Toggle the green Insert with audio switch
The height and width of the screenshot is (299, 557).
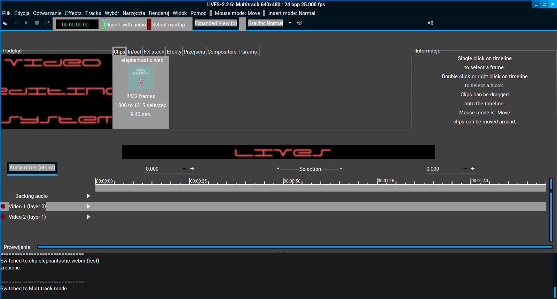click(x=104, y=24)
